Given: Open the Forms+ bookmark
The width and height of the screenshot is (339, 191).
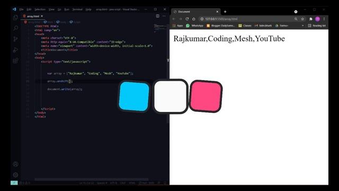Looking at the screenshot, I should coord(282,25).
